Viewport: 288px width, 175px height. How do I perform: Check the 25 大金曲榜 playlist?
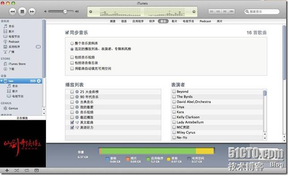click(72, 92)
